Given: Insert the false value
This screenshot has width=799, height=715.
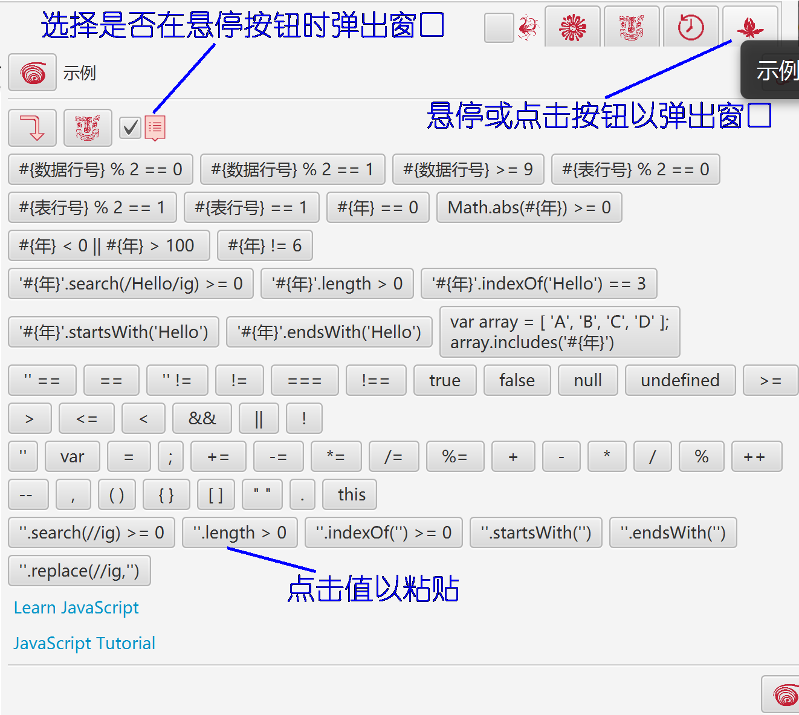Looking at the screenshot, I should point(517,380).
